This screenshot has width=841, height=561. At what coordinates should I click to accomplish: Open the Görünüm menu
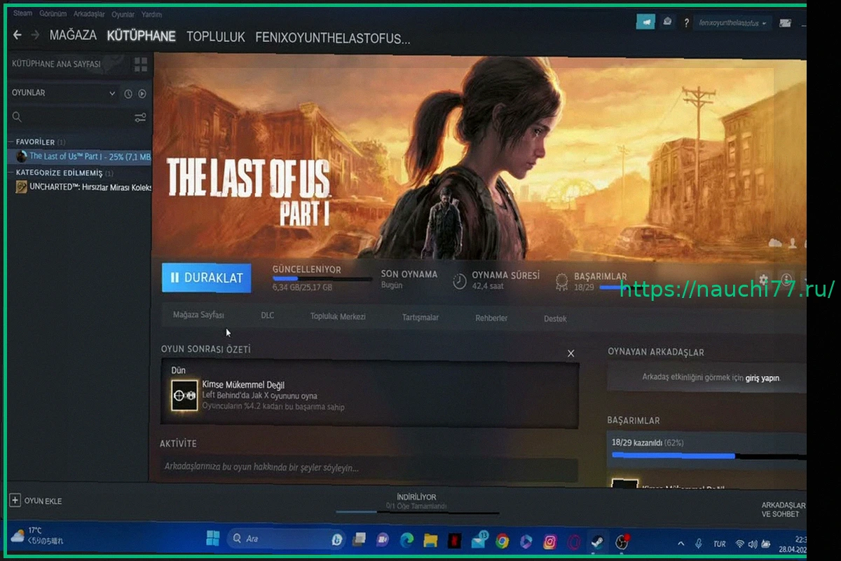(x=53, y=14)
